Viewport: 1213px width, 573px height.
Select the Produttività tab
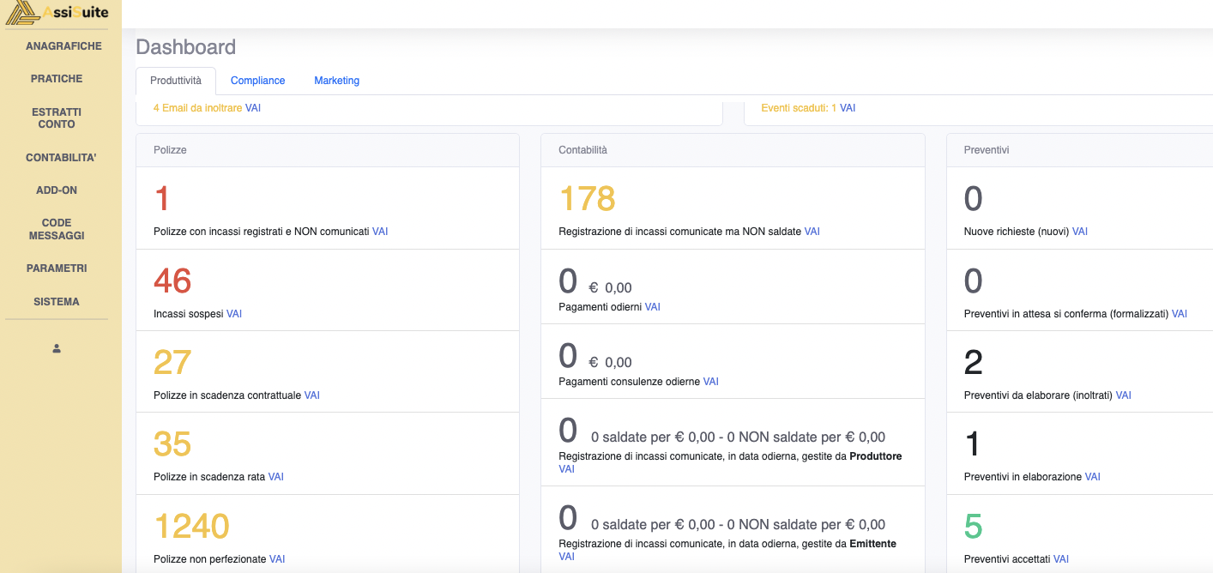coord(176,81)
